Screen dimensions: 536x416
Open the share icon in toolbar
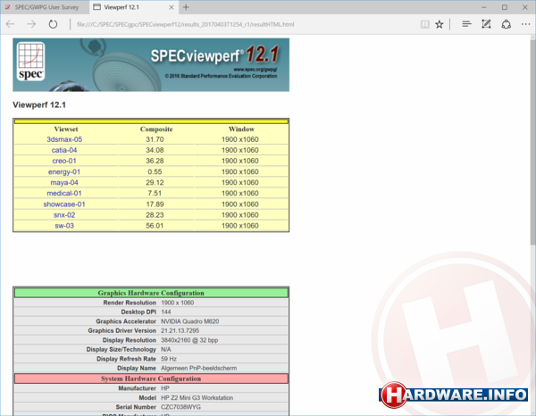[507, 24]
